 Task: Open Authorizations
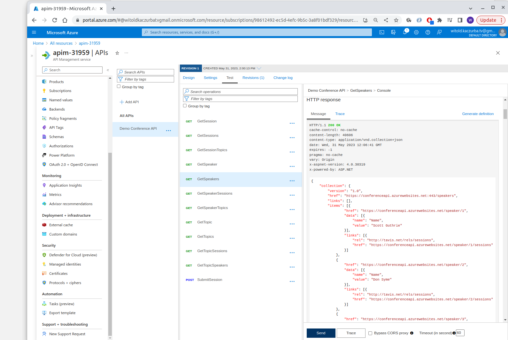click(61, 146)
